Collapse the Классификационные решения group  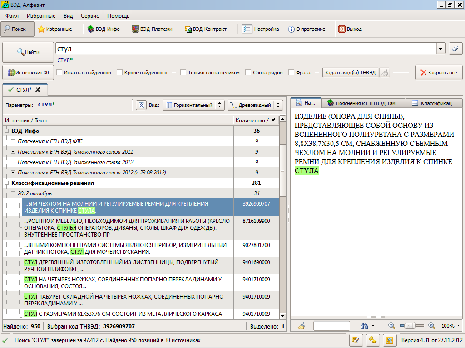point(6,183)
